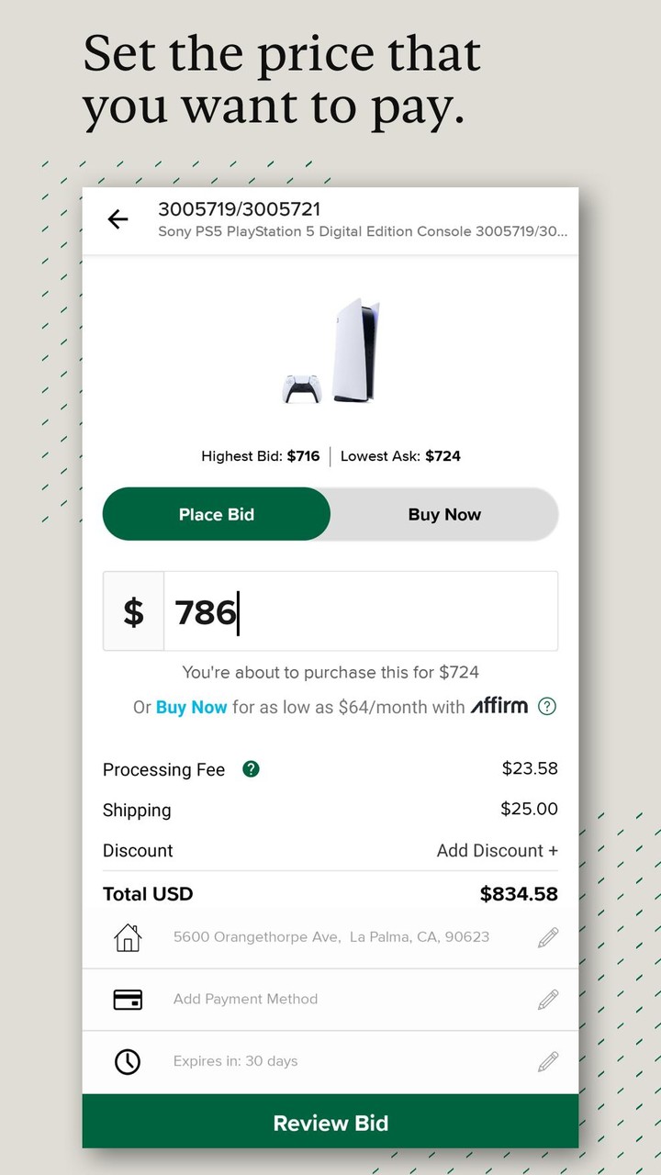Edit payment method using the pencil icon

pos(547,999)
